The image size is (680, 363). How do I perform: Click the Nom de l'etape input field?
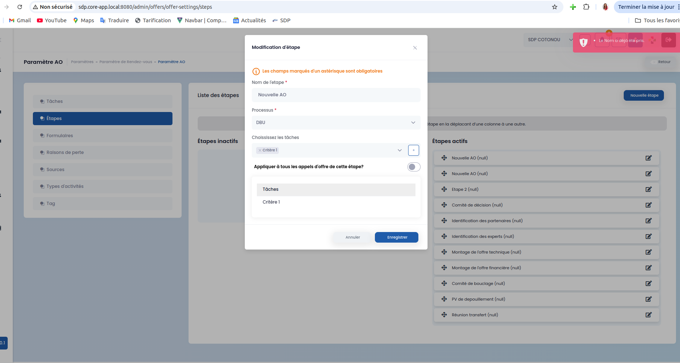336,95
